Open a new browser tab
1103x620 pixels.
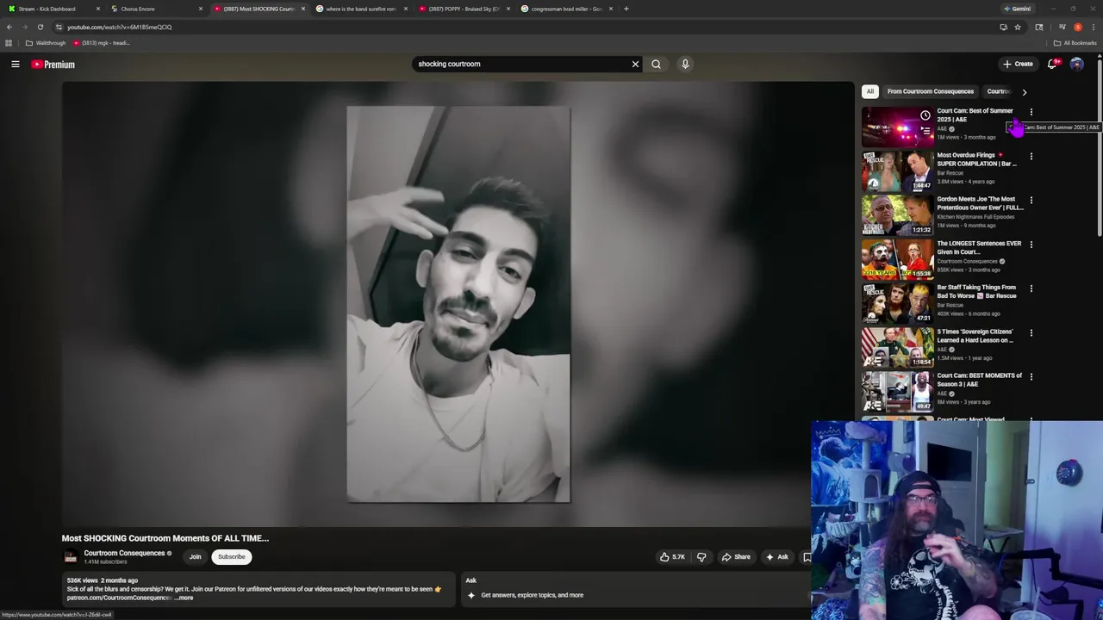tap(626, 9)
